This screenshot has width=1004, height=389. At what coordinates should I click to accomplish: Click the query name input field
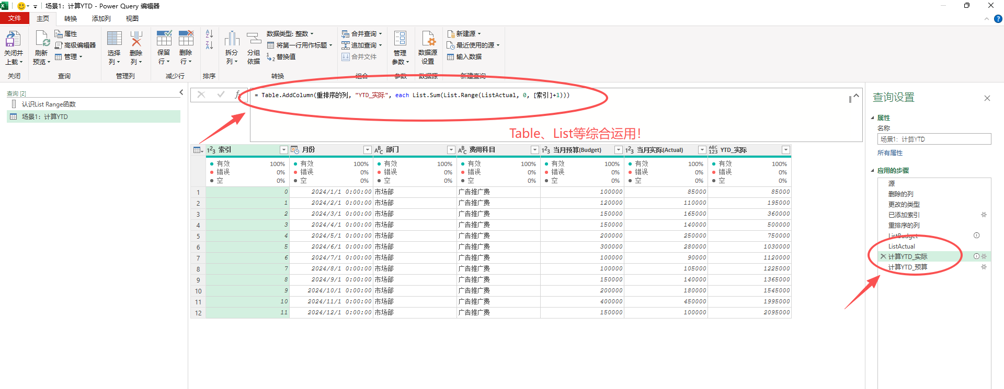934,139
